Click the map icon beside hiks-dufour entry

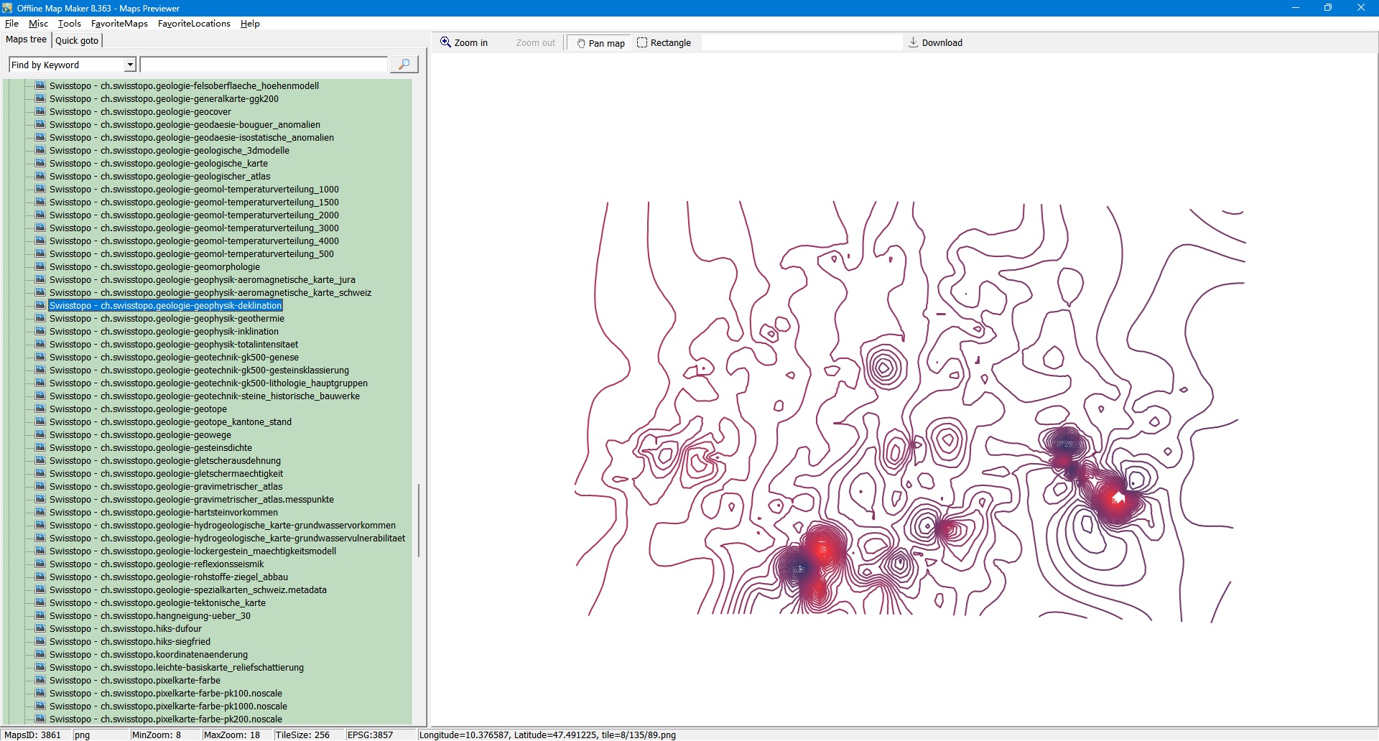[x=40, y=629]
